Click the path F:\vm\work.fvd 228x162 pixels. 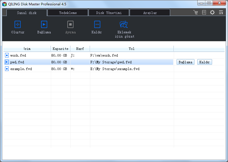tap(104, 55)
